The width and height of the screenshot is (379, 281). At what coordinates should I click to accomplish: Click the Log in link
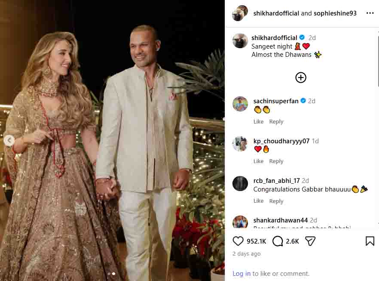coord(241,274)
